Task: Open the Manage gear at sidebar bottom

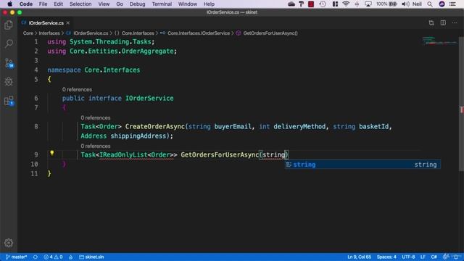Action: click(9, 243)
